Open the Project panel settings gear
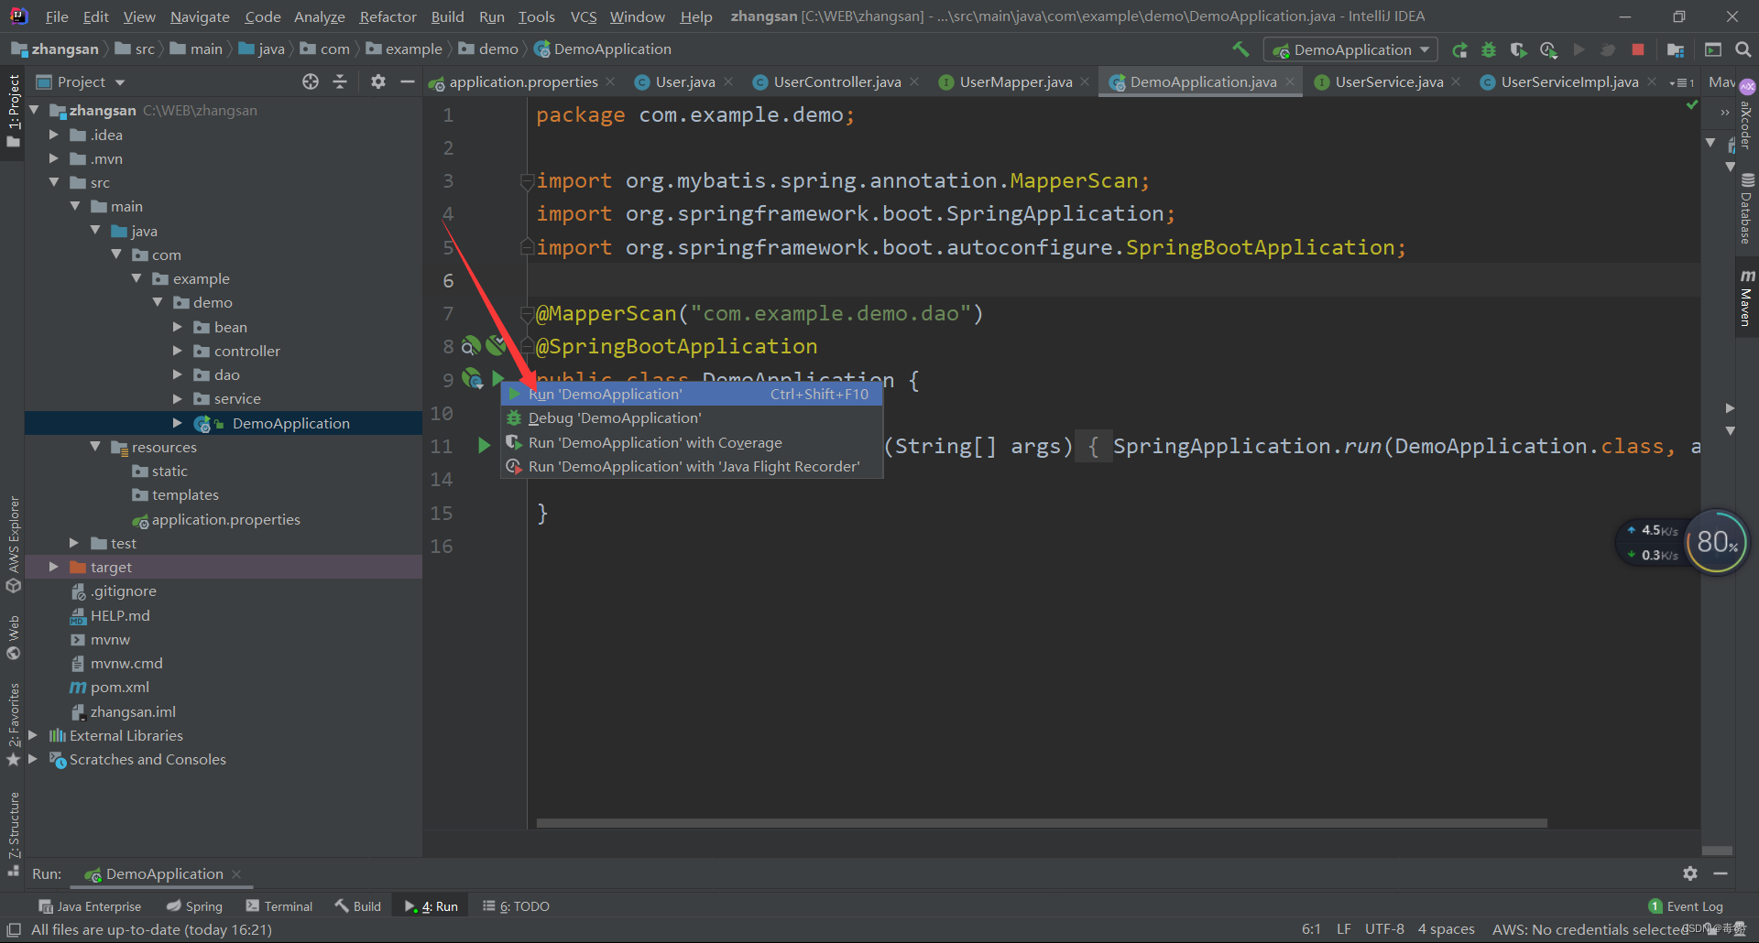 377,81
